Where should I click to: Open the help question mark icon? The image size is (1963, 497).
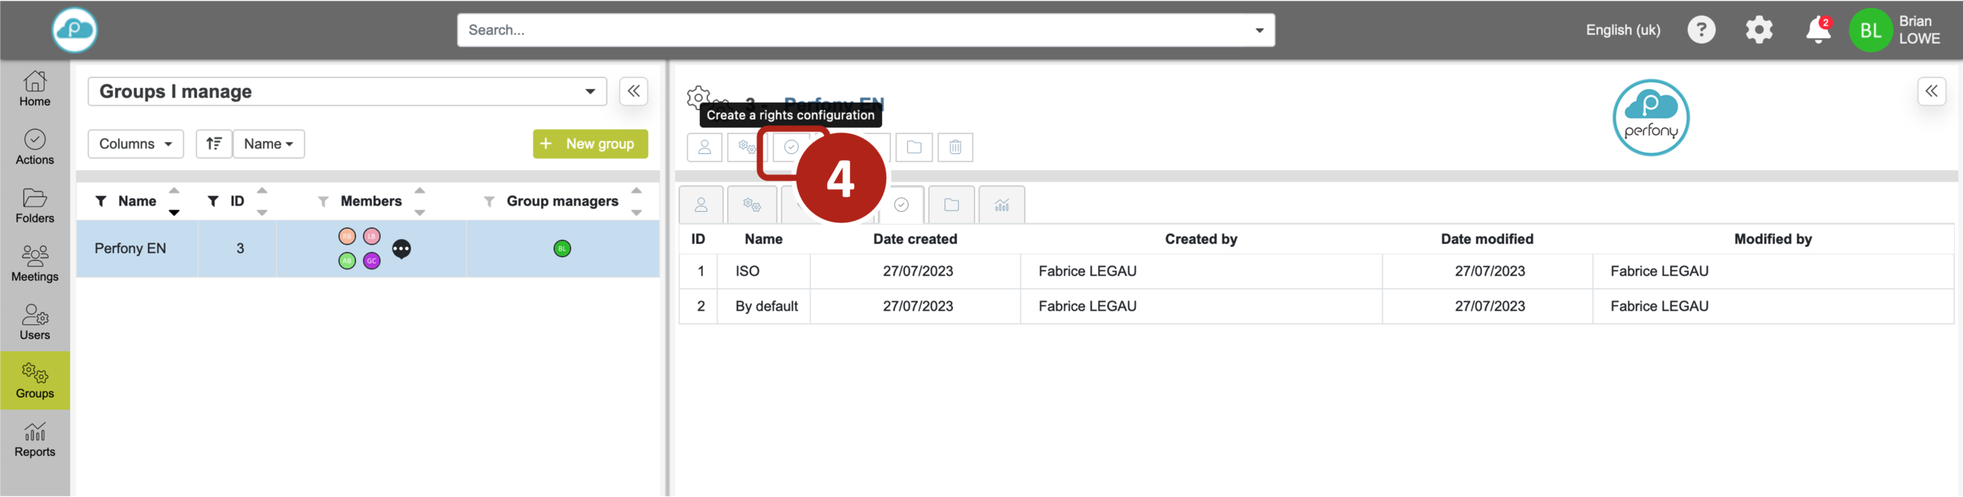pos(1701,31)
